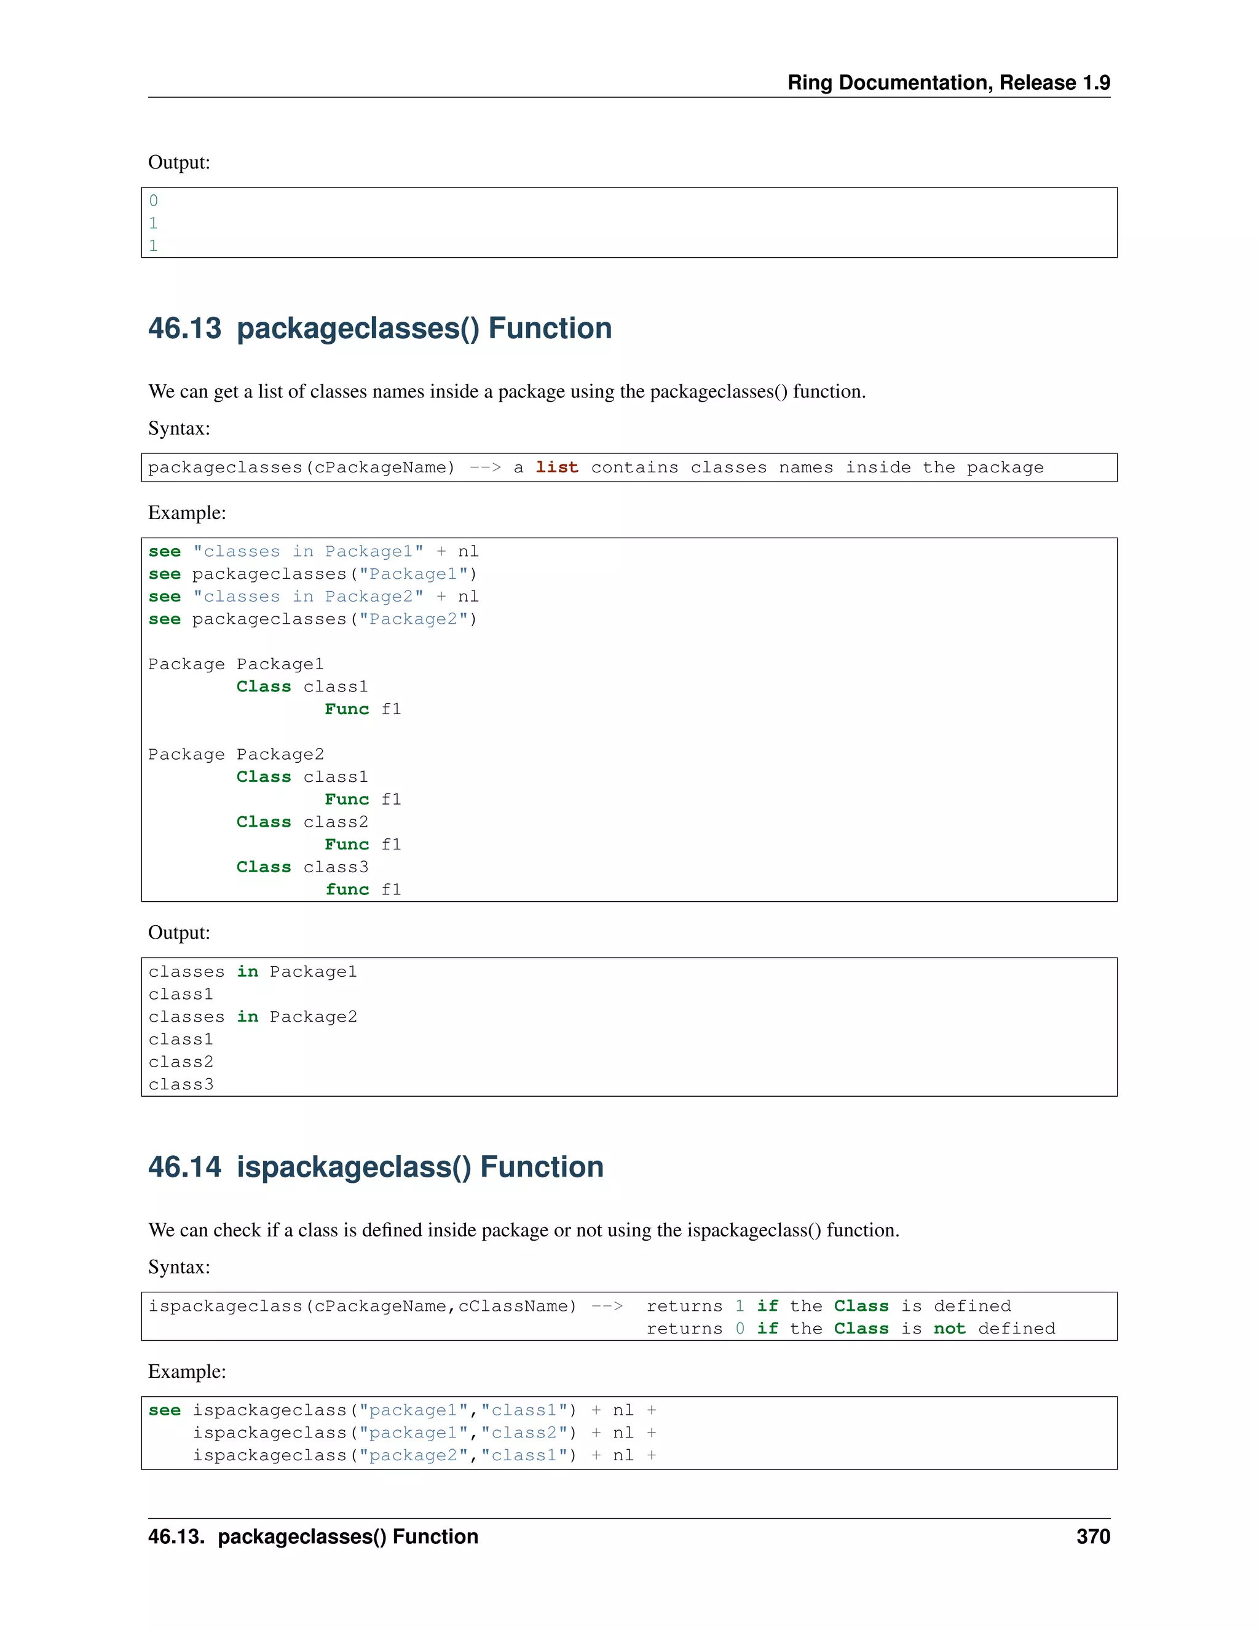This screenshot has height=1630, width=1259.
Task: Click 'class3' in the output box
Action: coord(181,1084)
